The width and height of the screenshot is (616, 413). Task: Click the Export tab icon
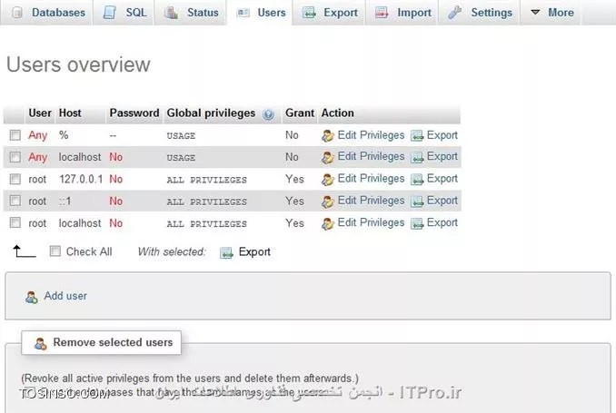pos(309,13)
